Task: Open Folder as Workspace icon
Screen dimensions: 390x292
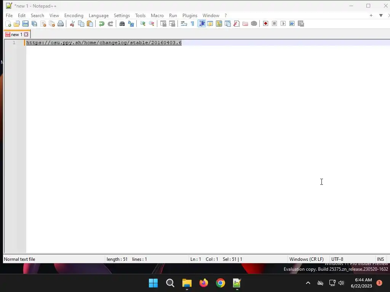Action: coord(245,24)
